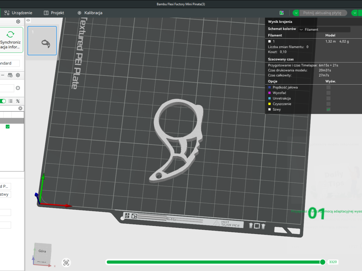Image resolution: width=362 pixels, height=271 pixels.
Task: Enable Prędkość jałowa display checkbox
Action: tap(328, 87)
